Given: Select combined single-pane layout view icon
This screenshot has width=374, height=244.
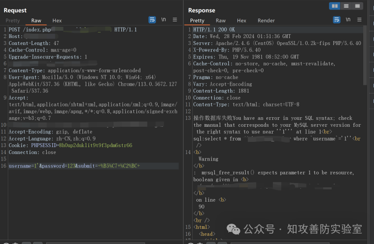Looking at the screenshot, I should coord(357,6).
